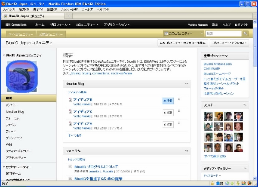
Task: Click the forum topic icon beside BlueIQ プログラムについて
Action: (70, 166)
